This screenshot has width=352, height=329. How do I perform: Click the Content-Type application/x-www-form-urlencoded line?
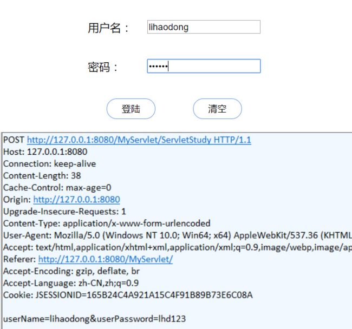click(107, 223)
